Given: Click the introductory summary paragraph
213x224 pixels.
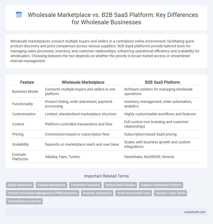Looking at the screenshot, I should coord(105,51).
